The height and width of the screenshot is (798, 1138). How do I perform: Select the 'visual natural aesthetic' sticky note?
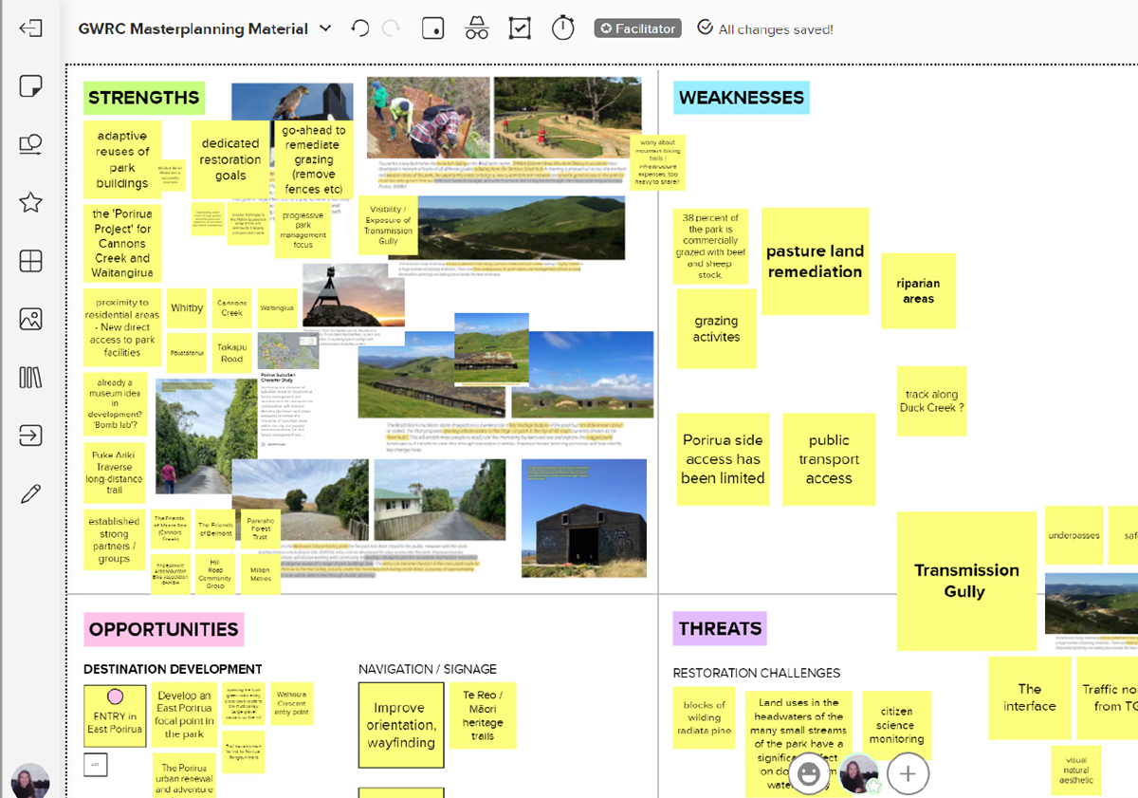click(x=1076, y=770)
